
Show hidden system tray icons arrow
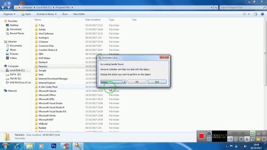tap(227, 146)
